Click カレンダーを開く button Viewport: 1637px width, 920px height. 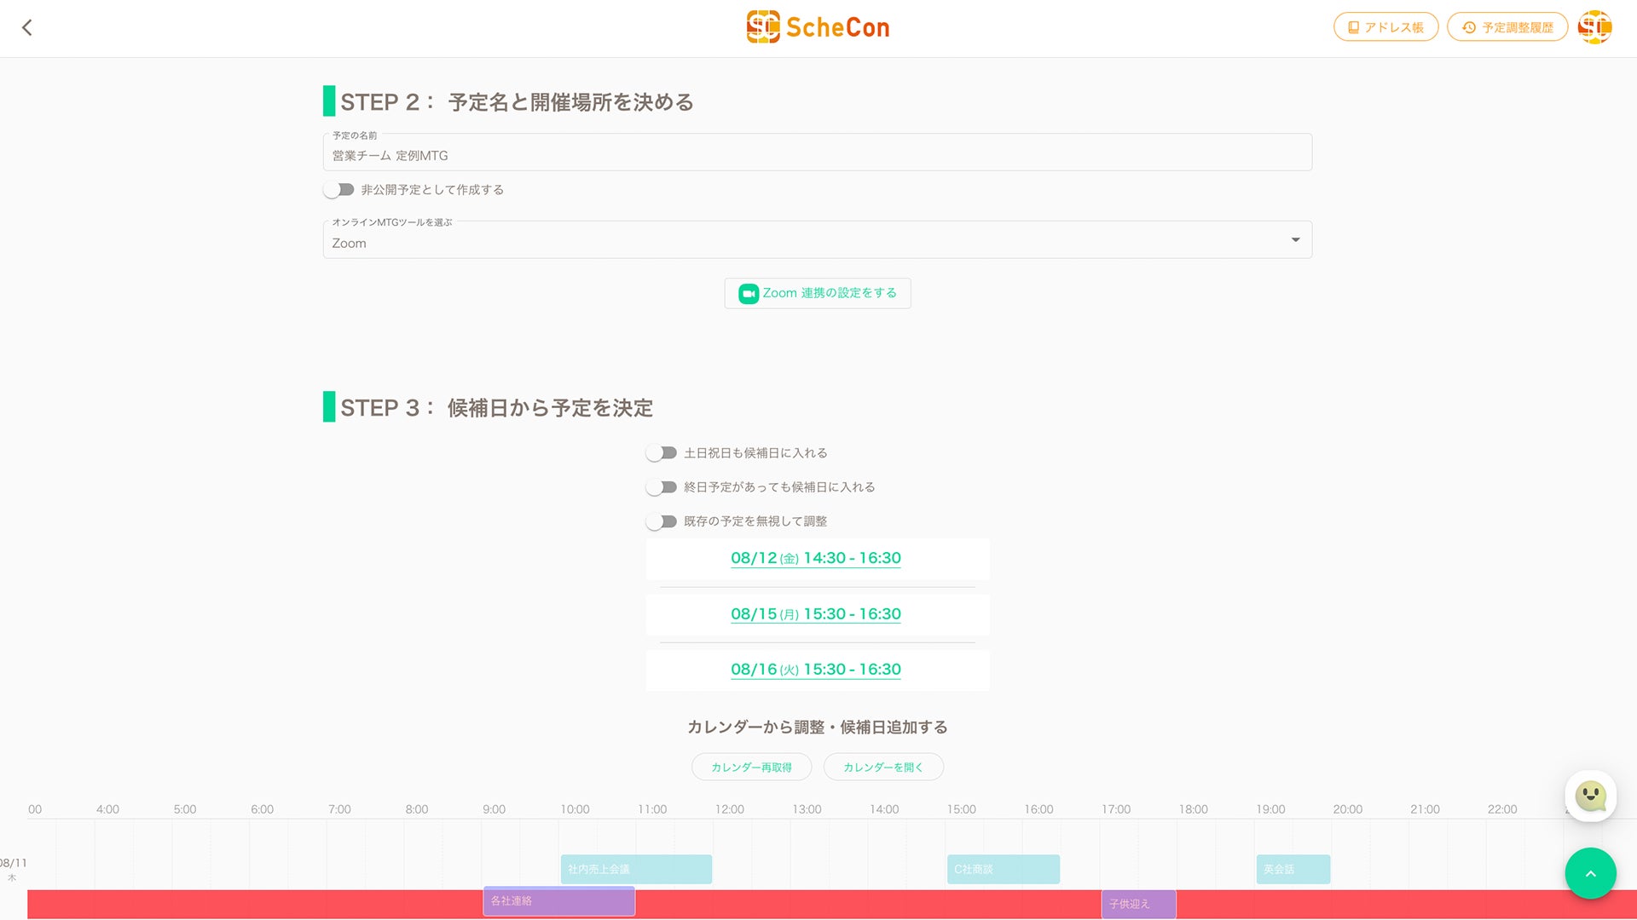pyautogui.click(x=883, y=767)
